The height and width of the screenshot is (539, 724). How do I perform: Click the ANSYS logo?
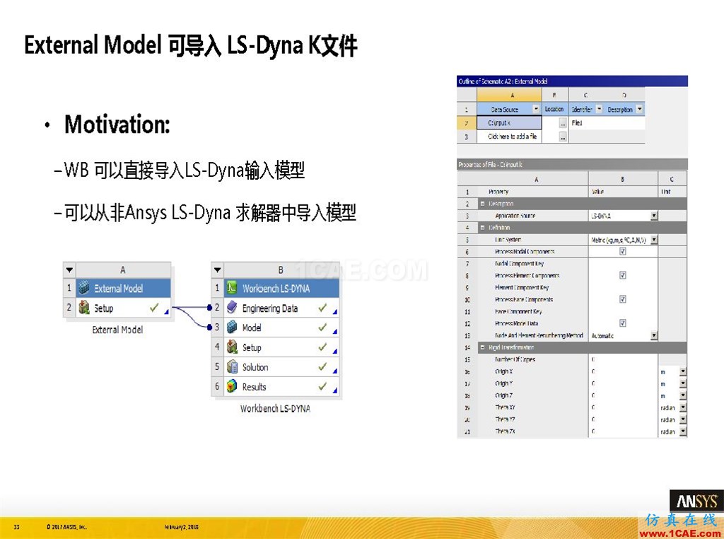tap(696, 501)
